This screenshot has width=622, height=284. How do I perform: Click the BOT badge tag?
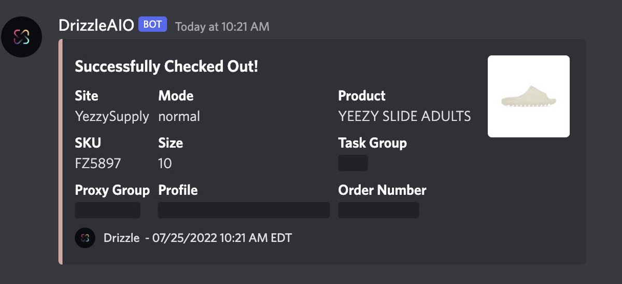[152, 24]
